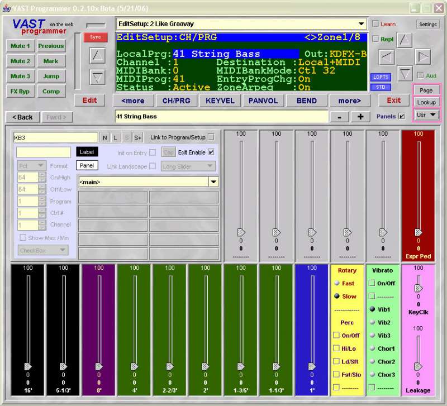Switch to the PANVOL page

click(x=263, y=101)
